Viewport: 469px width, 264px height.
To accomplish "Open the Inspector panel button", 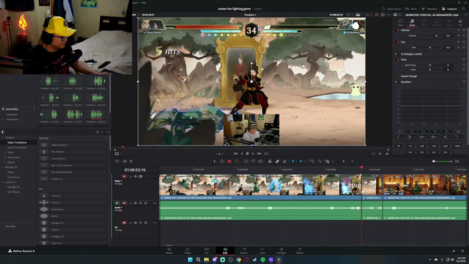I will tap(449, 9).
